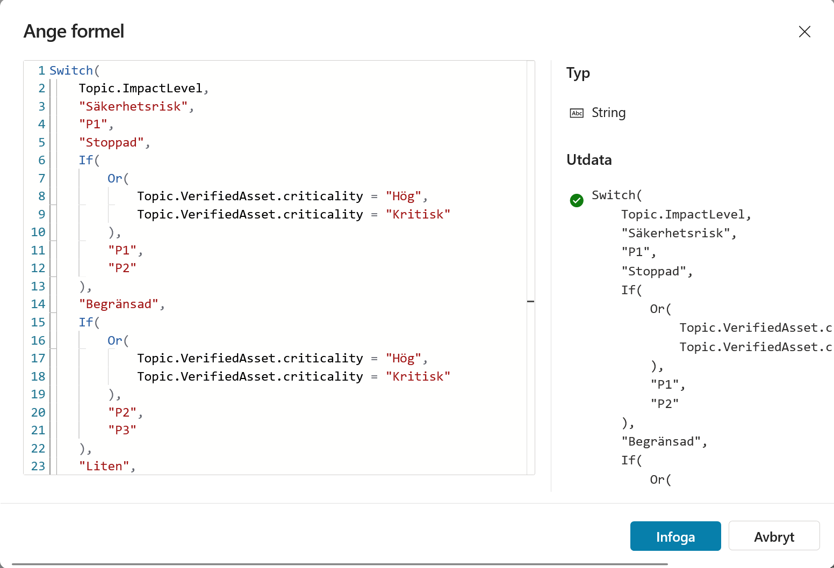This screenshot has height=568, width=834.
Task: Click the "If(" keyword on editor line 15
Action: (89, 322)
